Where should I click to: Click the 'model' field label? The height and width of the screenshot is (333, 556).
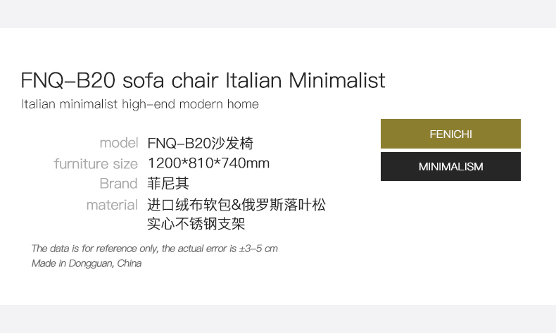118,143
